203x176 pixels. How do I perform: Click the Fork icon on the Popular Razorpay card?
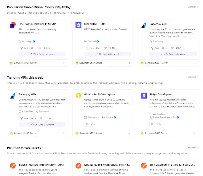(x=152, y=48)
